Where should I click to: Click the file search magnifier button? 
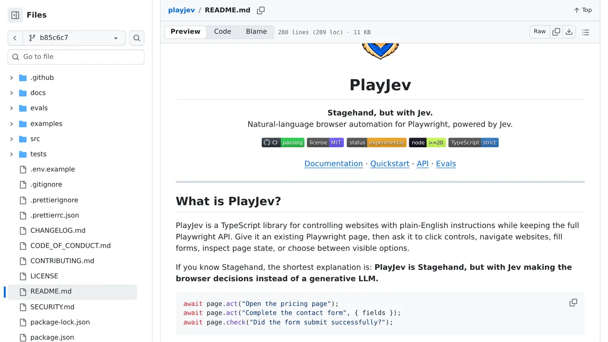137,38
